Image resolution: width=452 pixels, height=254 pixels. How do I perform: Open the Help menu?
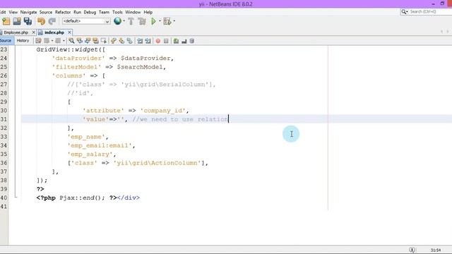pyautogui.click(x=148, y=12)
